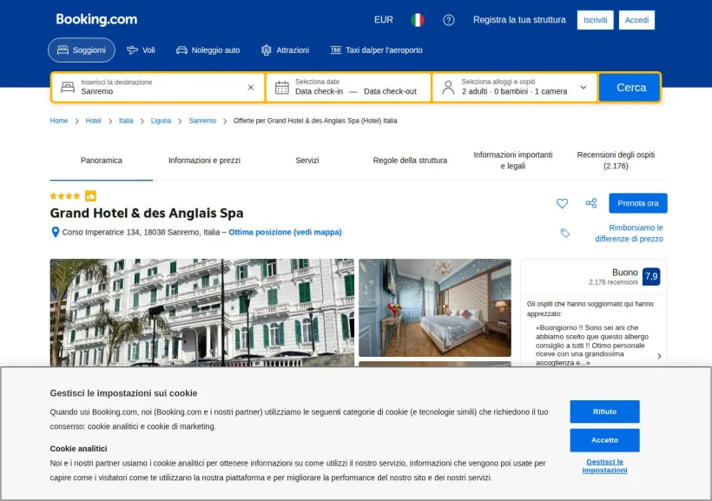Click the Booking.com logo
The height and width of the screenshot is (501, 712).
(x=96, y=19)
